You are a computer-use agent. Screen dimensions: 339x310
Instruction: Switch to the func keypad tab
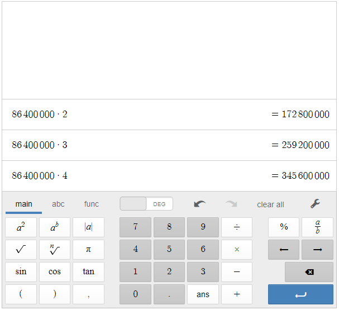[92, 204]
